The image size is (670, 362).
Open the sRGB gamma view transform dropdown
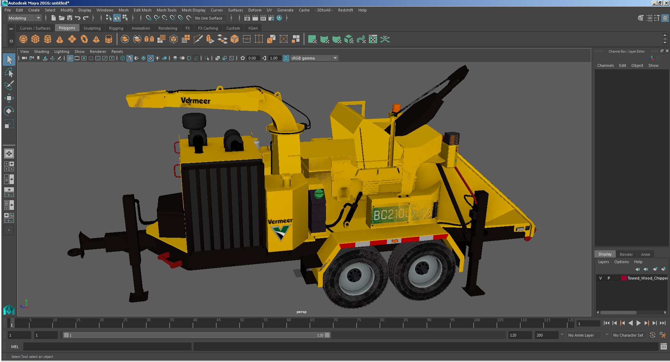[314, 58]
